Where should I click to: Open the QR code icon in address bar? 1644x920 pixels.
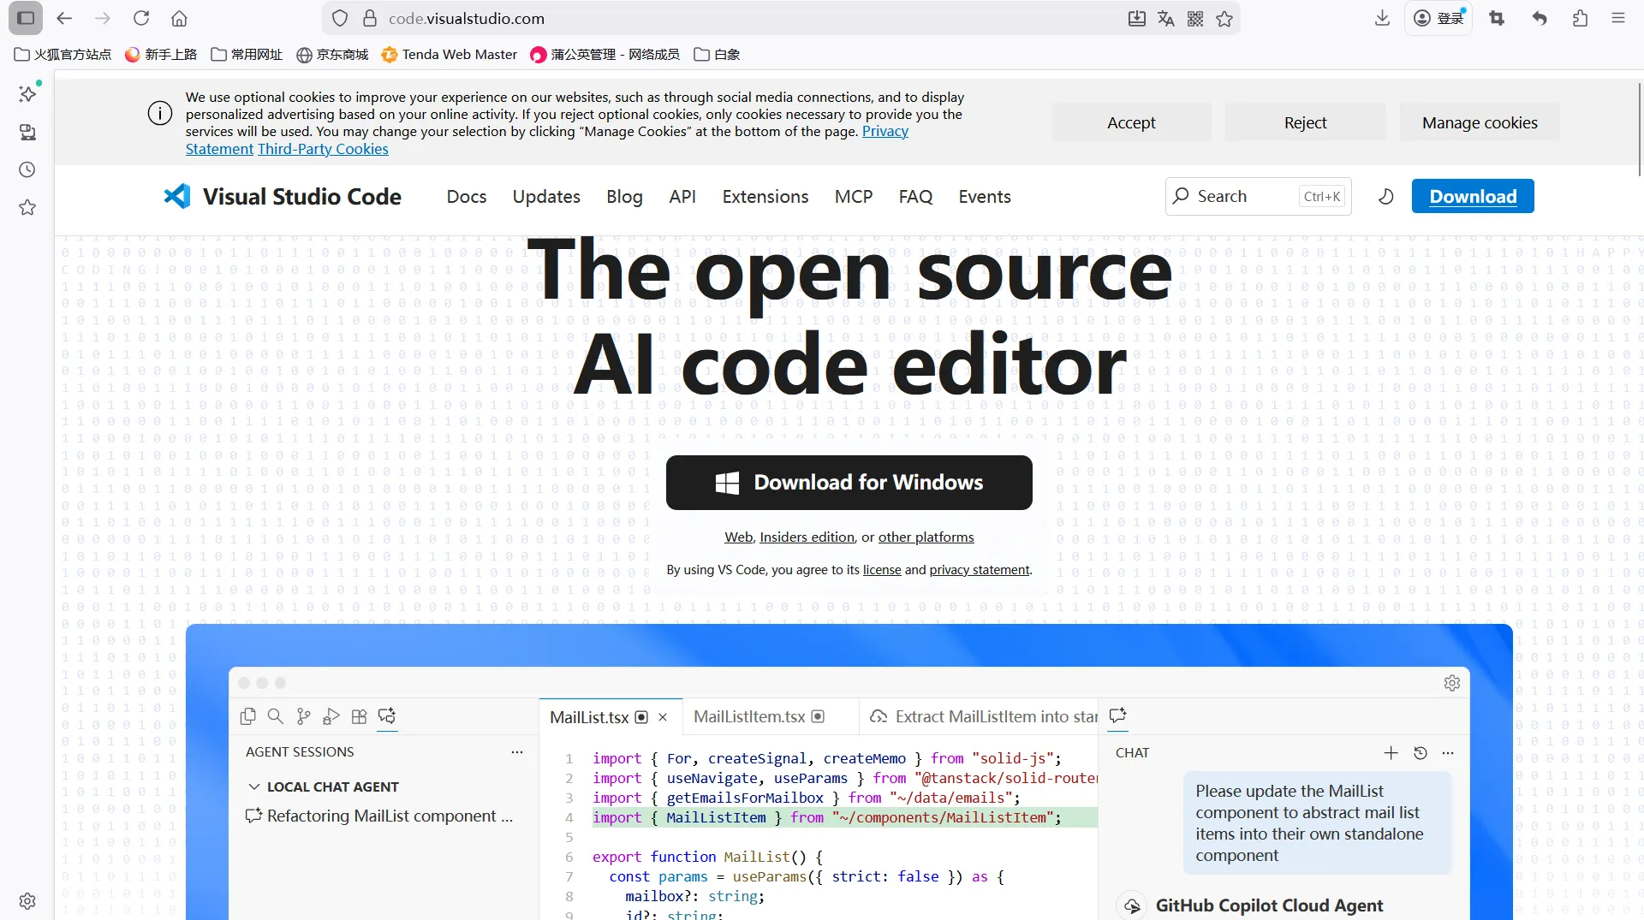1195,18
